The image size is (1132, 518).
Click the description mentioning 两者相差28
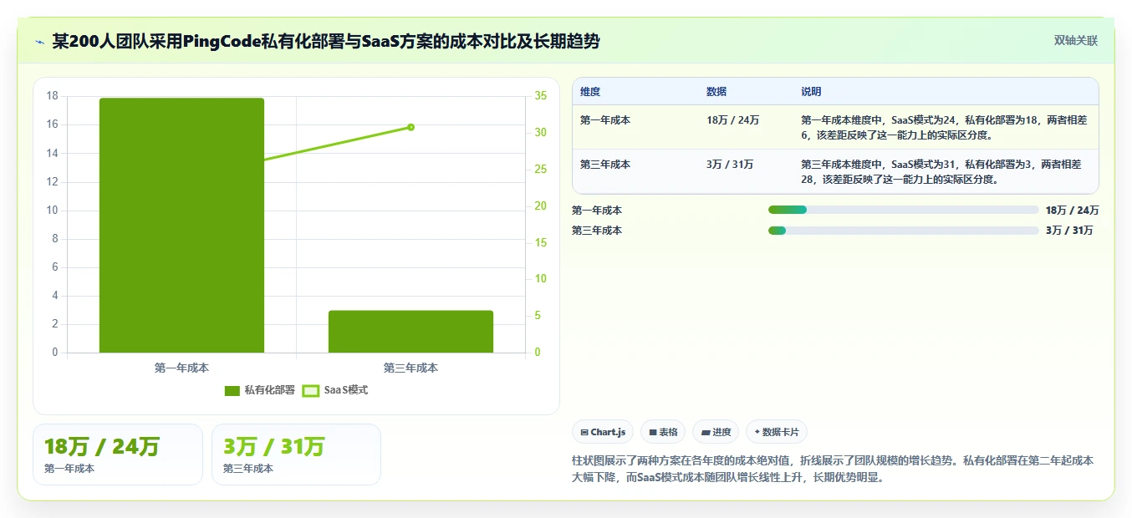click(941, 172)
